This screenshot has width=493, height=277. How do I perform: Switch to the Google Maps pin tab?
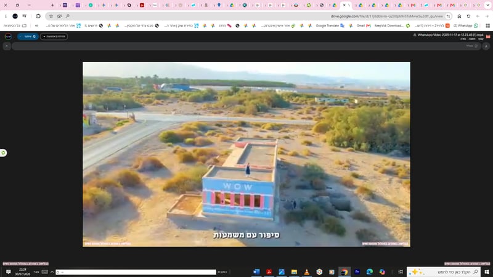pos(219,5)
